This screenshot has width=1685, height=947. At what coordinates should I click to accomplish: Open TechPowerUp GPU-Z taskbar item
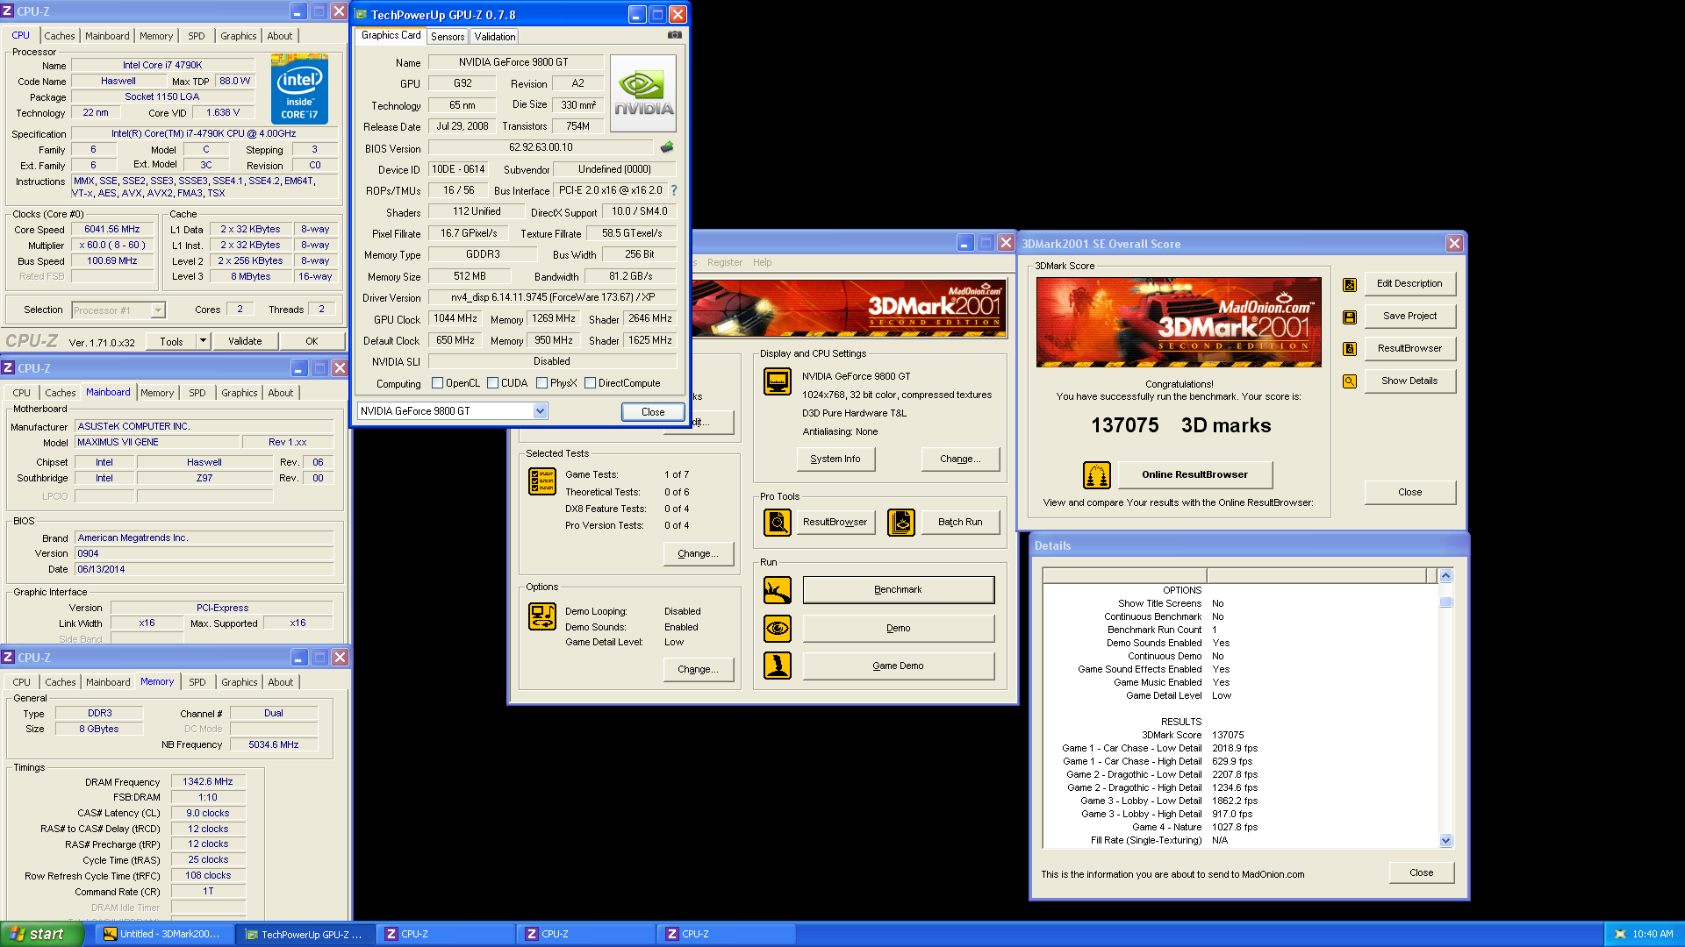305,934
